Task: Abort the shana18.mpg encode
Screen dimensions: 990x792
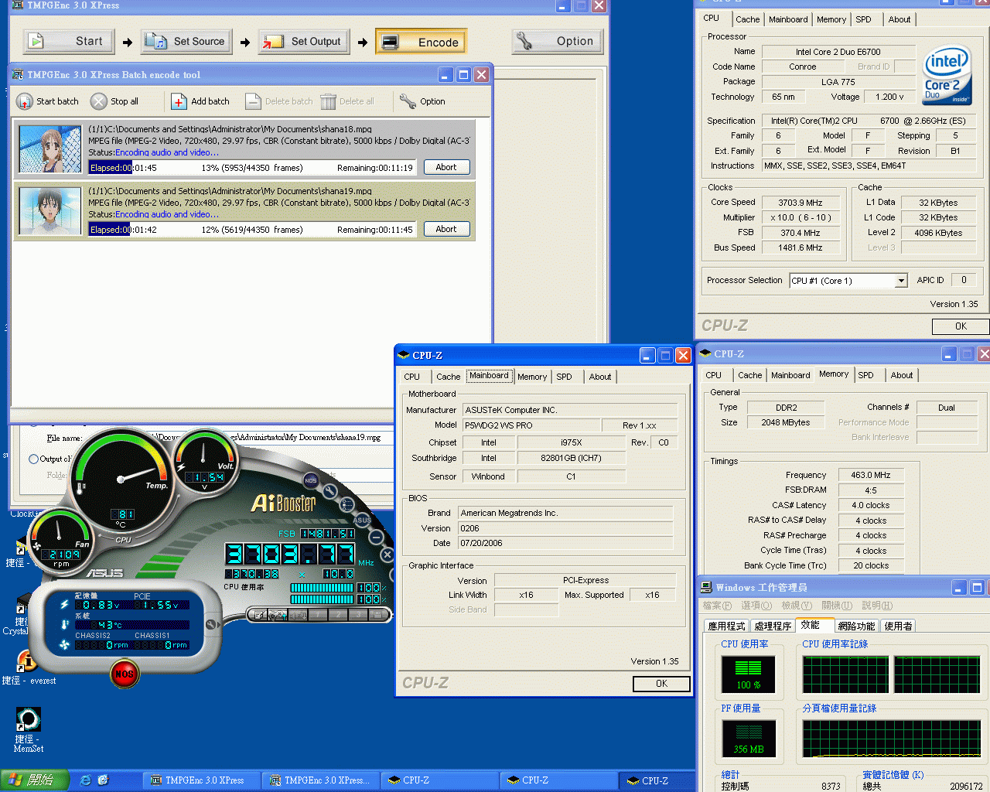Action: pyautogui.click(x=446, y=167)
